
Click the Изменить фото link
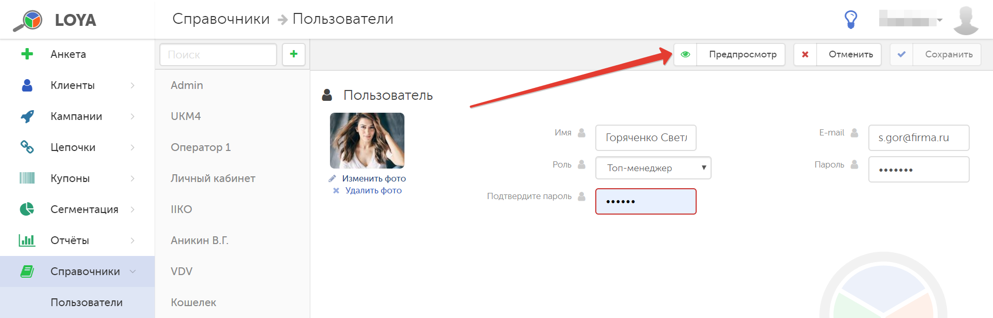pyautogui.click(x=374, y=178)
